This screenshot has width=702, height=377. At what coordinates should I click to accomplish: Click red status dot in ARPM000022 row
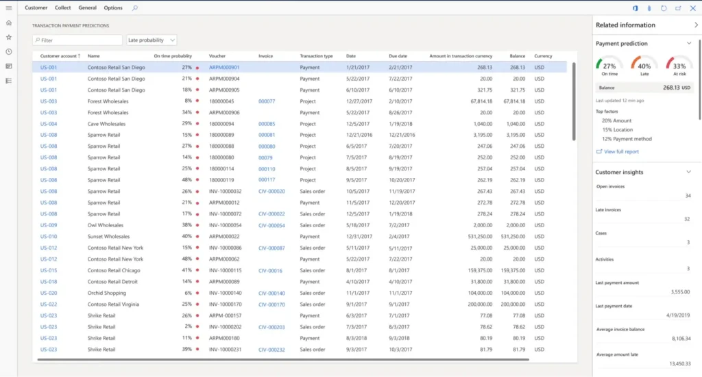click(x=197, y=237)
